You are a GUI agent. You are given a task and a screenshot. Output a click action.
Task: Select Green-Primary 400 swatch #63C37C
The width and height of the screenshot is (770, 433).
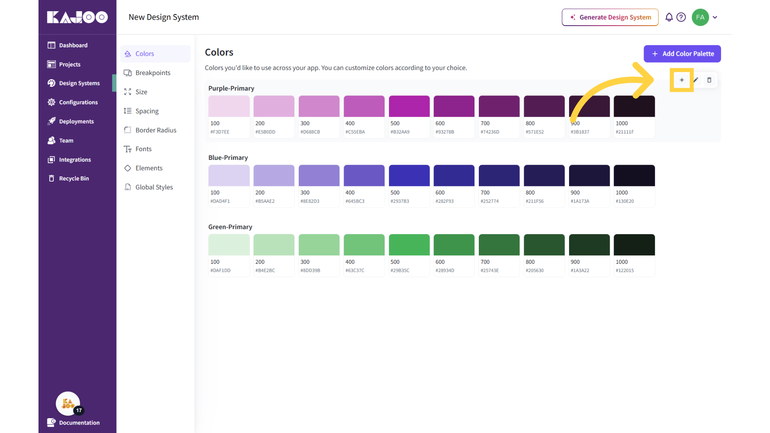tap(364, 256)
